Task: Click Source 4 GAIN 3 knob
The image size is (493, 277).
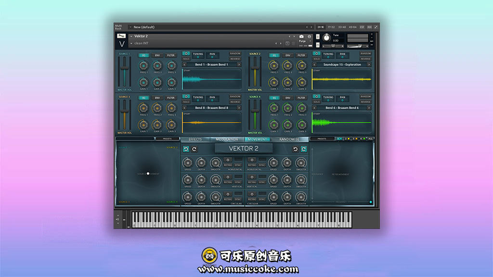Action: tap(302, 125)
